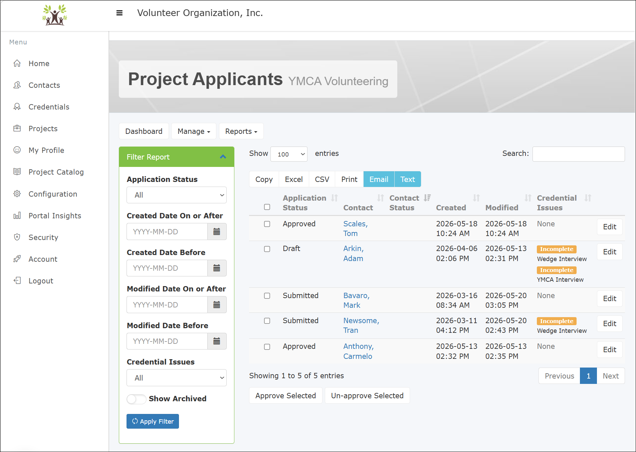Click Un-approve Selected button
Viewport: 636px width, 452px height.
coord(367,396)
